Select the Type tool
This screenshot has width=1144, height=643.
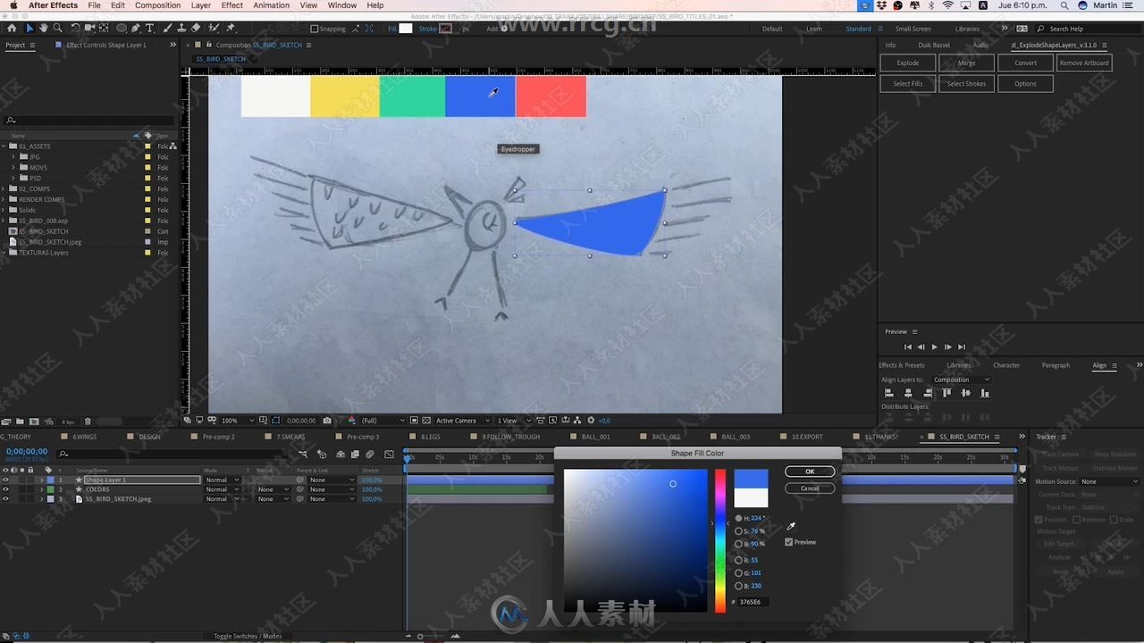click(149, 28)
